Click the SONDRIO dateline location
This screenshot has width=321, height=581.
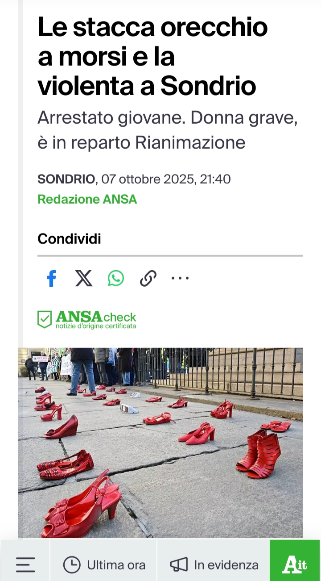click(66, 179)
